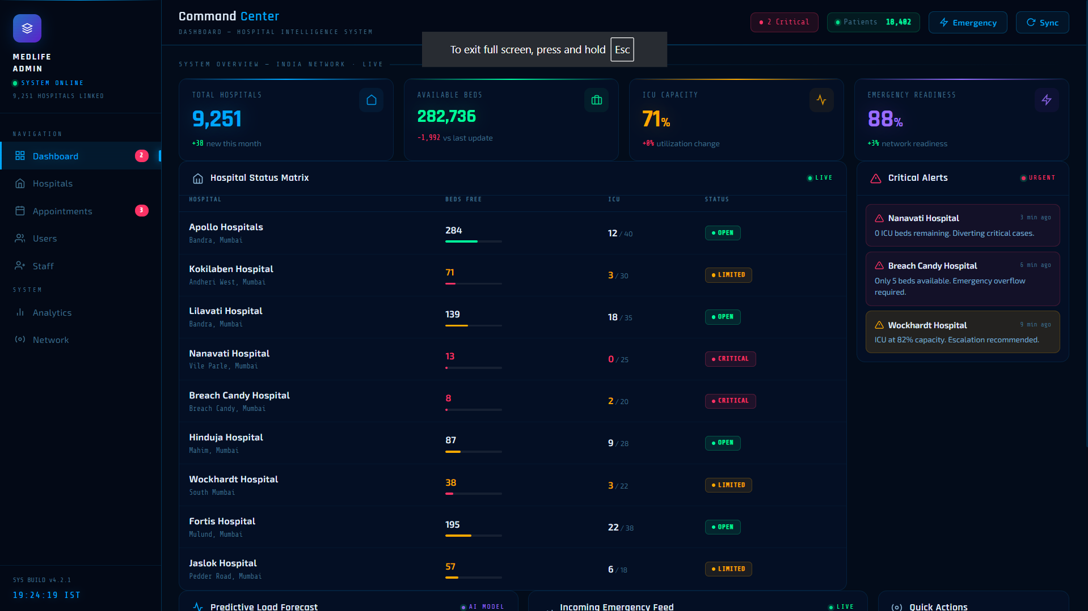Click the warning icon on Nanavati Hospital alert
Viewport: 1088px width, 611px height.
tap(879, 218)
